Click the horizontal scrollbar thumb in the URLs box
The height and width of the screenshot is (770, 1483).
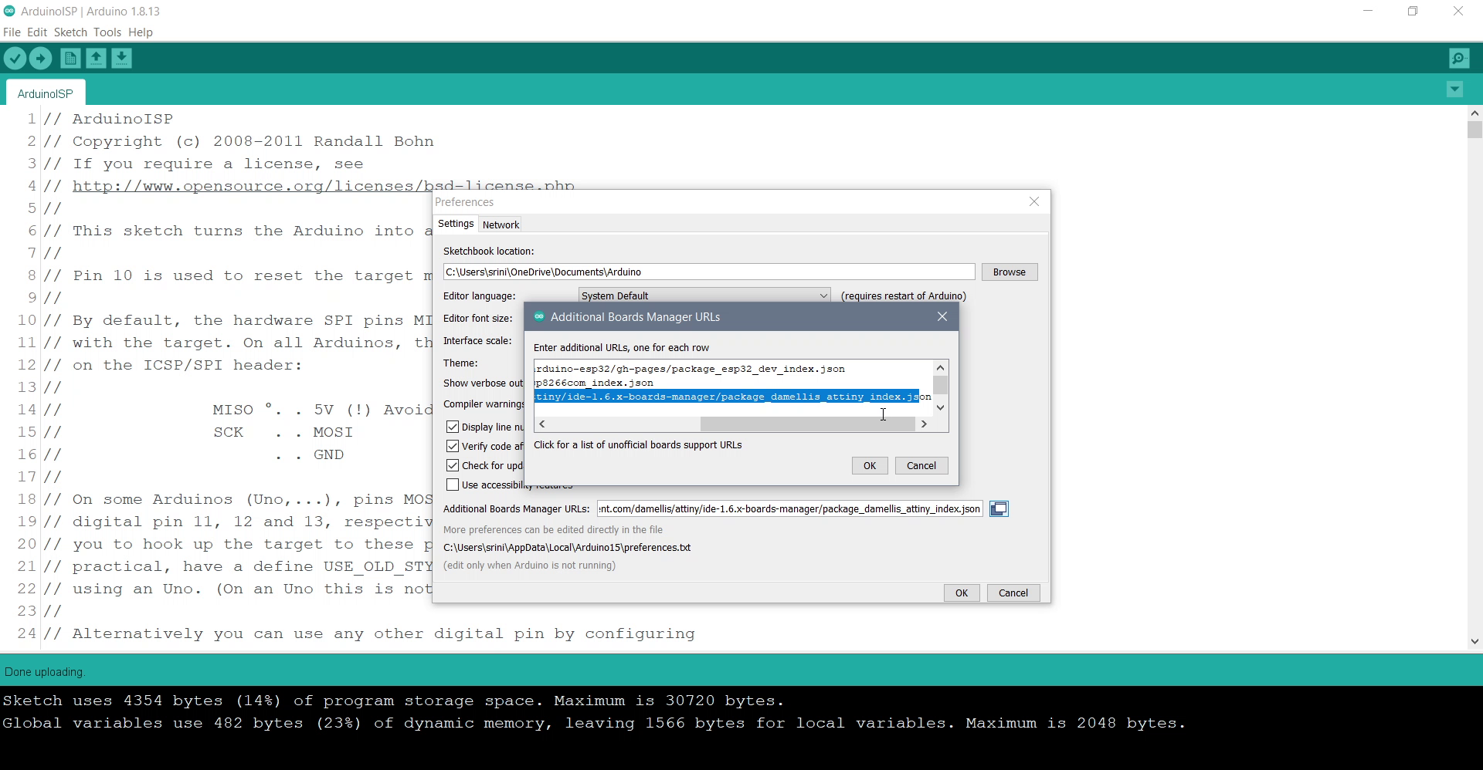pos(808,424)
